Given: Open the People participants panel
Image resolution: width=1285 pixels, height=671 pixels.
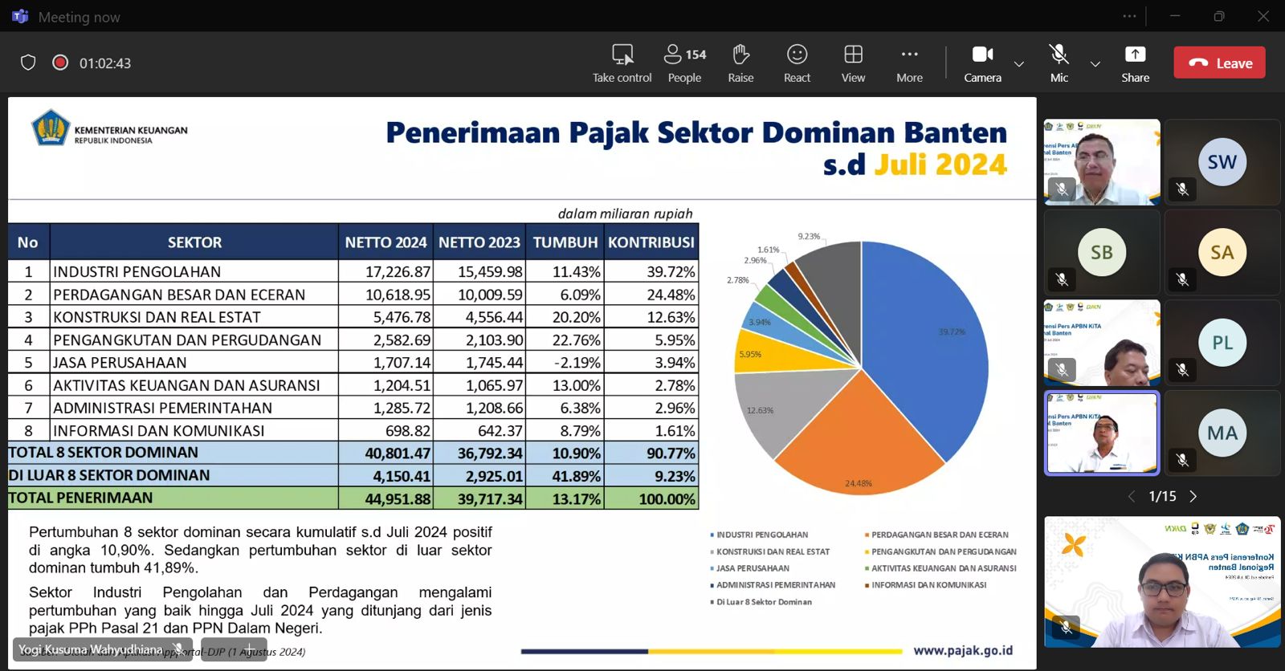Looking at the screenshot, I should pyautogui.click(x=684, y=55).
